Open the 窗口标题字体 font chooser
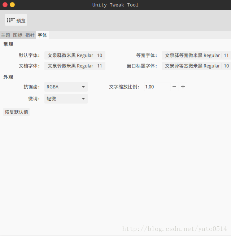Viewport: 231px width, 236px height. (x=196, y=66)
